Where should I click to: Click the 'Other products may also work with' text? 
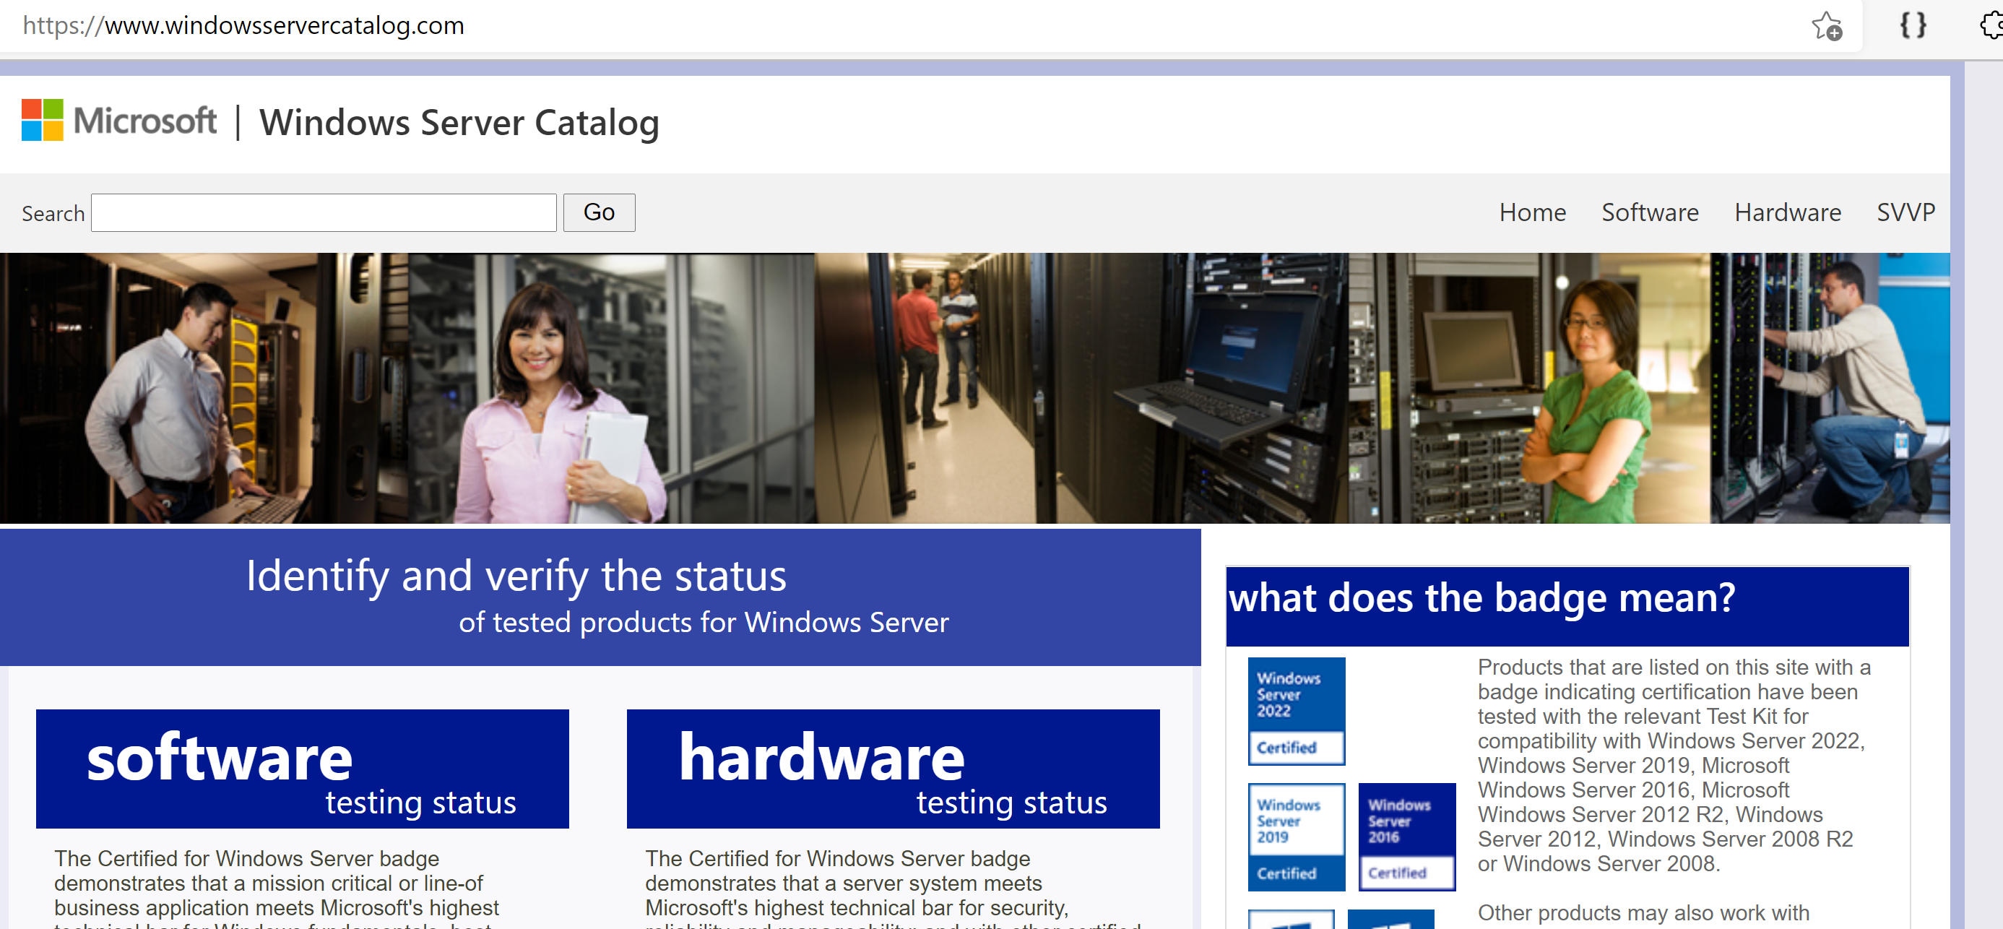[x=1643, y=912]
